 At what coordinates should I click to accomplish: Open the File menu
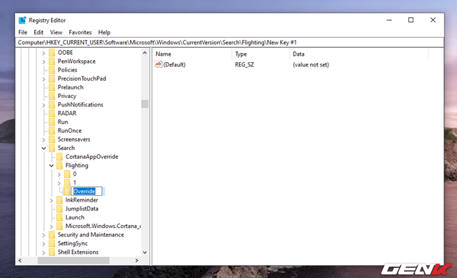point(23,32)
